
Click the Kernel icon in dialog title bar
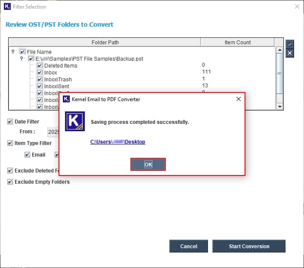point(66,99)
